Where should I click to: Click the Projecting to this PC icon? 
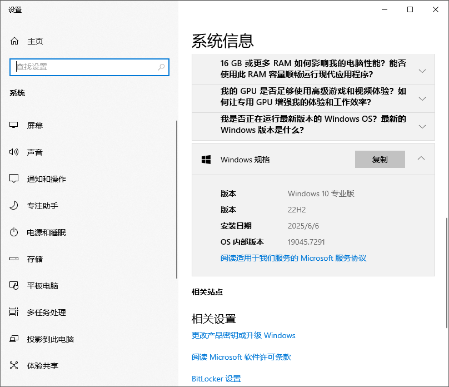point(14,339)
